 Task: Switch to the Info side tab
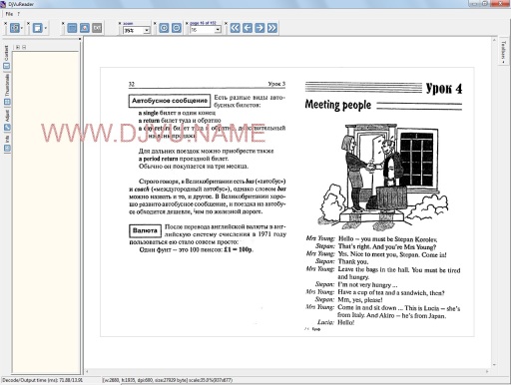click(x=7, y=144)
